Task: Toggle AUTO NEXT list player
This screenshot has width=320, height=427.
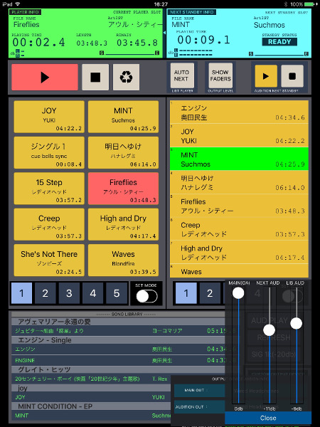Action: (x=182, y=75)
